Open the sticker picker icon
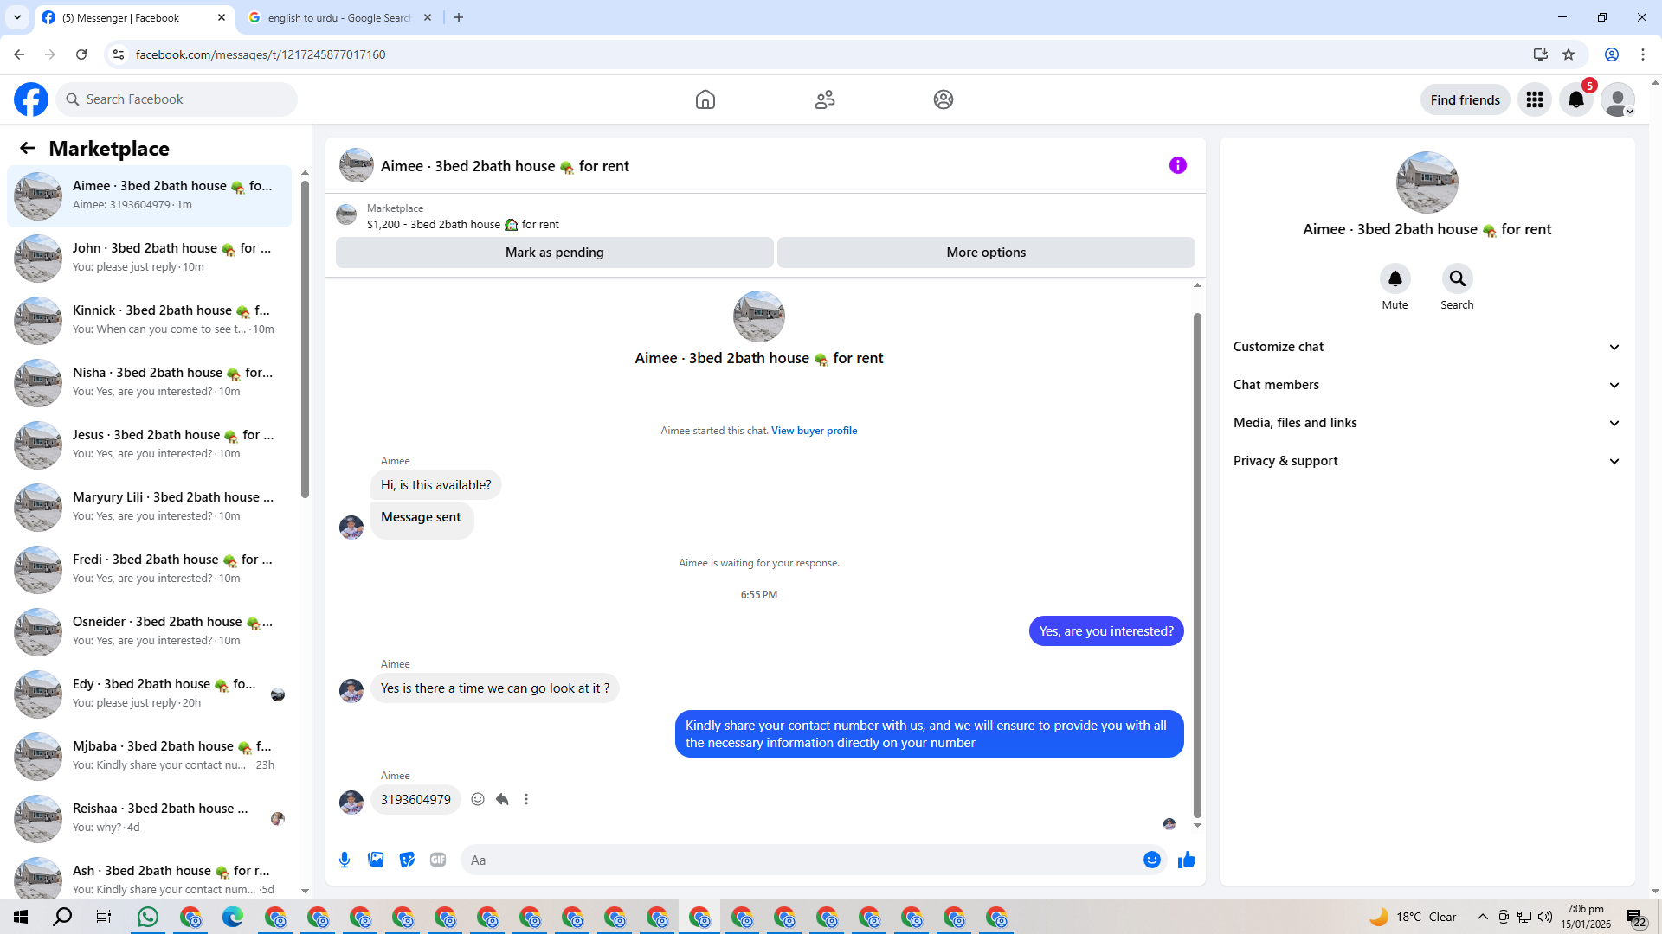Screen dimensions: 1662x934 pyautogui.click(x=407, y=860)
